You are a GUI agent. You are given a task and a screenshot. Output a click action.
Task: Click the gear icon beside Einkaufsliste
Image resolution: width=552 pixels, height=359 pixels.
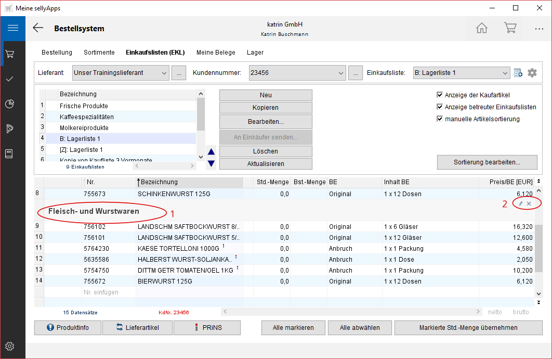(x=532, y=73)
